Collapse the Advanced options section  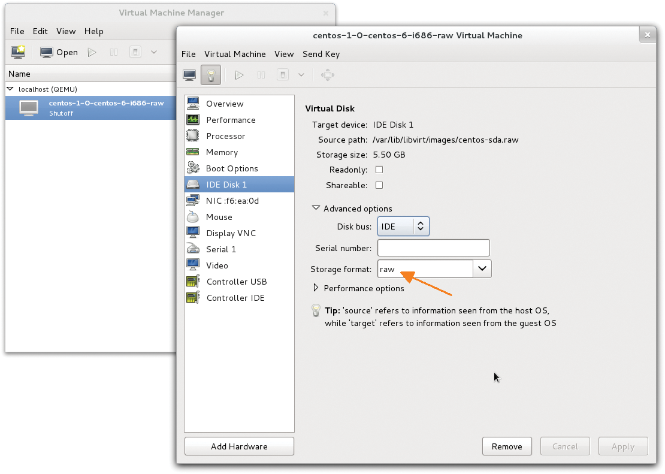point(316,209)
